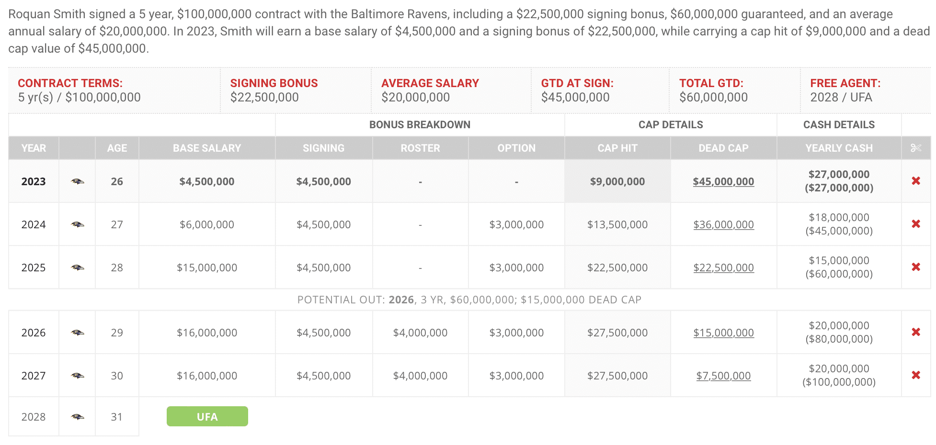The image size is (936, 445).
Task: Open the $45,000,000 dead cap link
Action: coord(723,181)
